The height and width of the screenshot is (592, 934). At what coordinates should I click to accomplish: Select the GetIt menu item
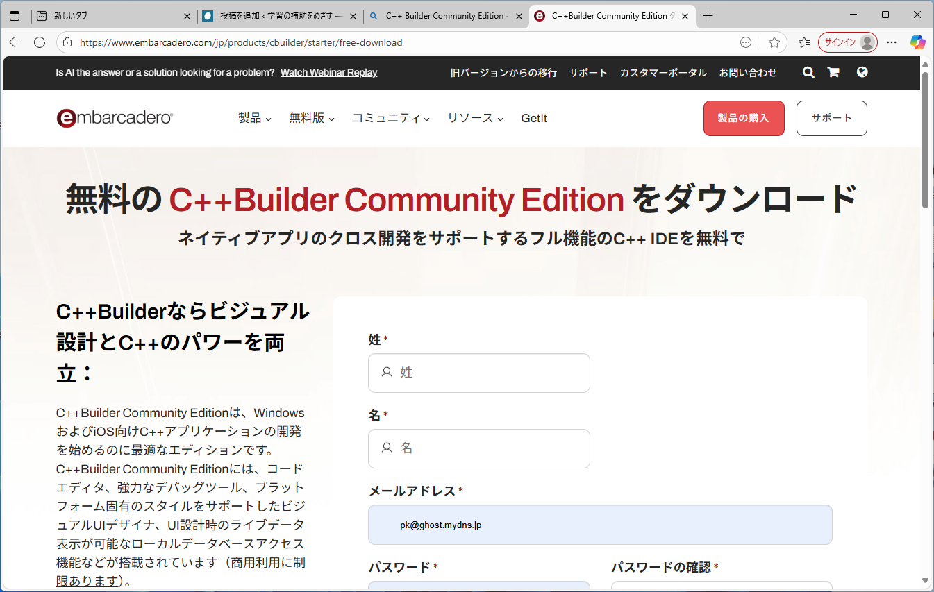(x=534, y=118)
